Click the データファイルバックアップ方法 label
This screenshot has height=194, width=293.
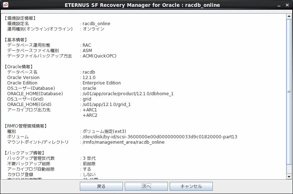40,56
